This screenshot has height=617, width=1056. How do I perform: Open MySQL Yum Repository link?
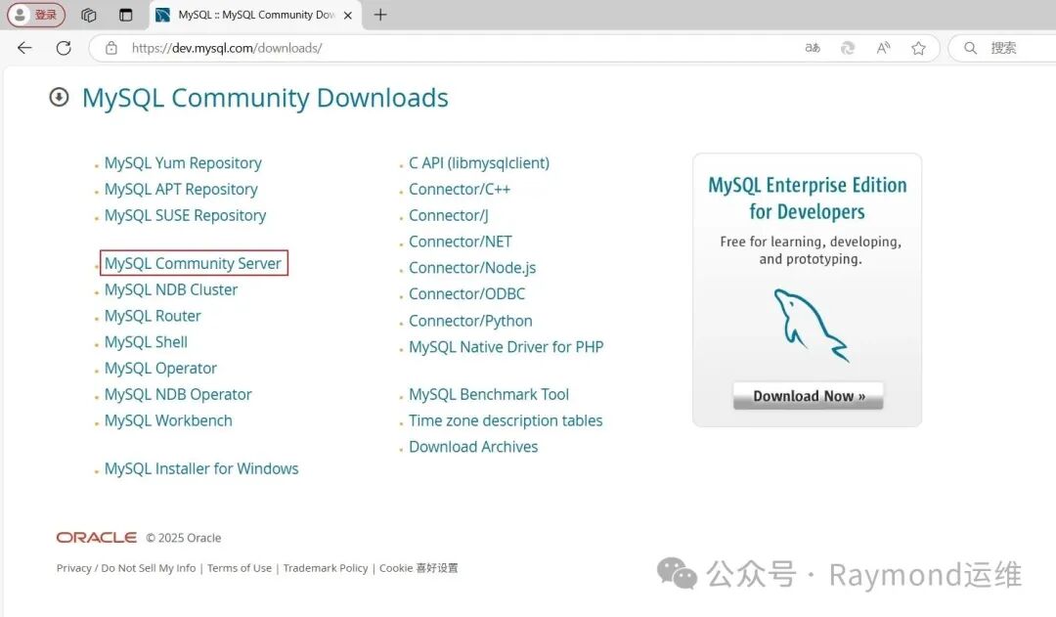pos(183,163)
